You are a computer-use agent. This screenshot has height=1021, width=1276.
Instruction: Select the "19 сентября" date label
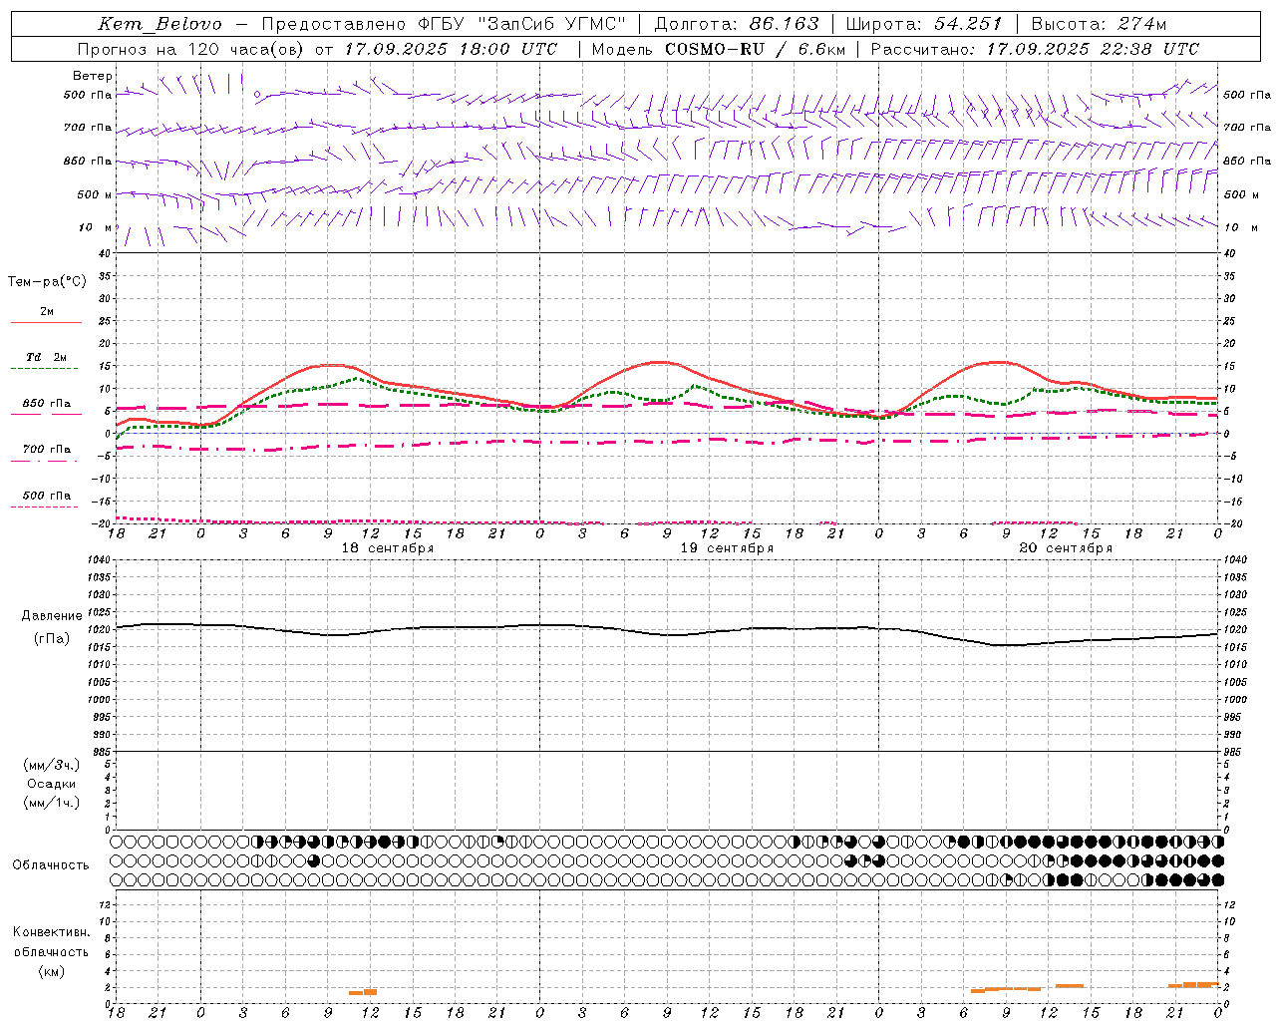pyautogui.click(x=727, y=547)
